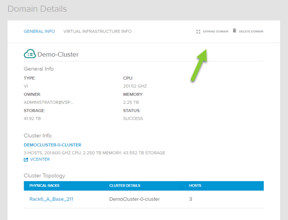This screenshot has height=220, width=288.
Task: Click the Demo-Cluster domain title
Action: pyautogui.click(x=58, y=54)
